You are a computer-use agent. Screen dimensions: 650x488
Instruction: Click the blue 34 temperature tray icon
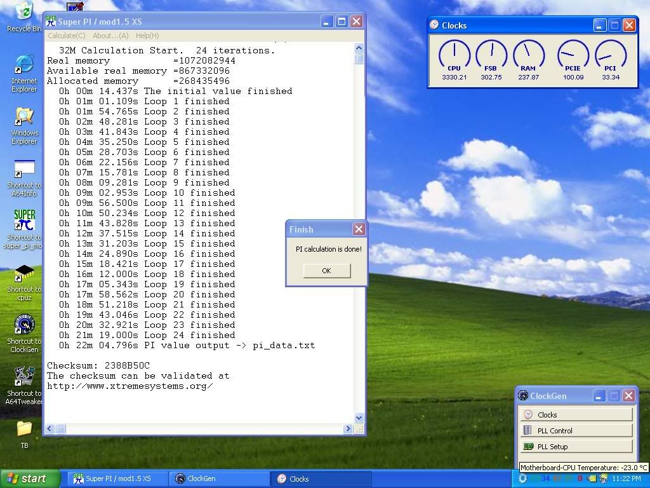click(x=545, y=478)
